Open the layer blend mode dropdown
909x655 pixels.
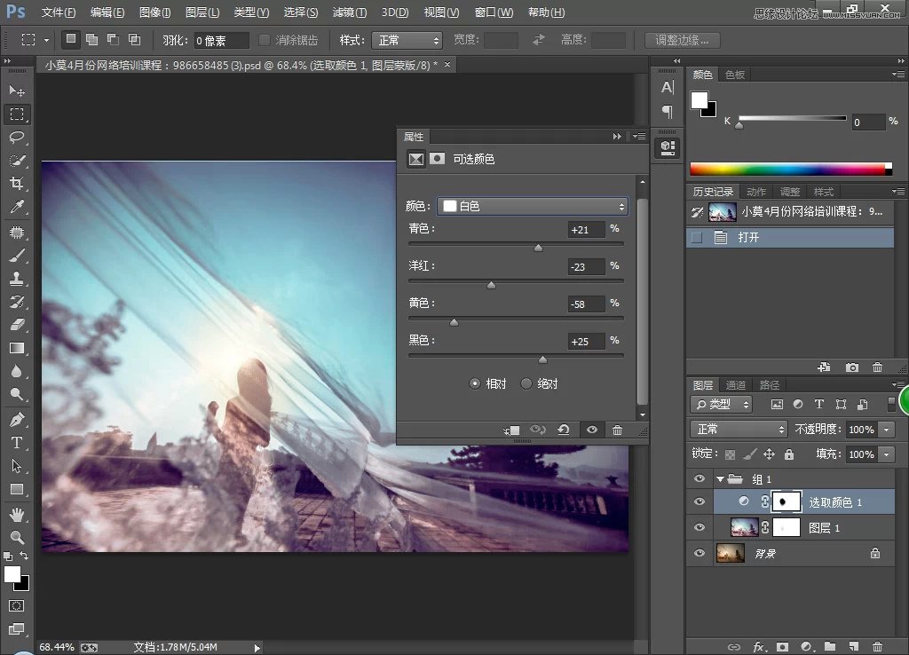coord(739,429)
